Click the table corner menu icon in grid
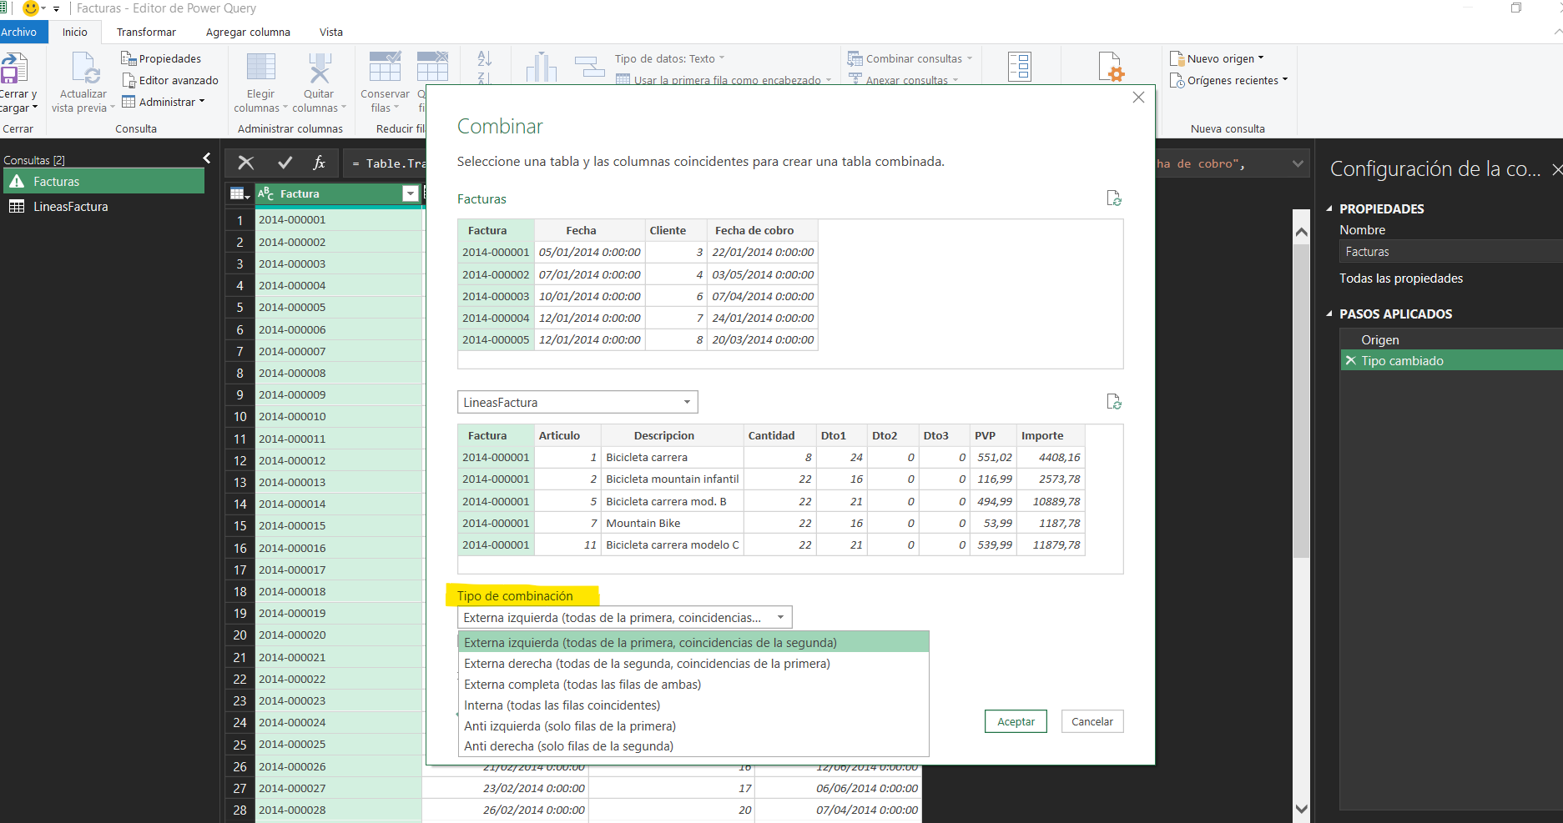 coord(239,193)
